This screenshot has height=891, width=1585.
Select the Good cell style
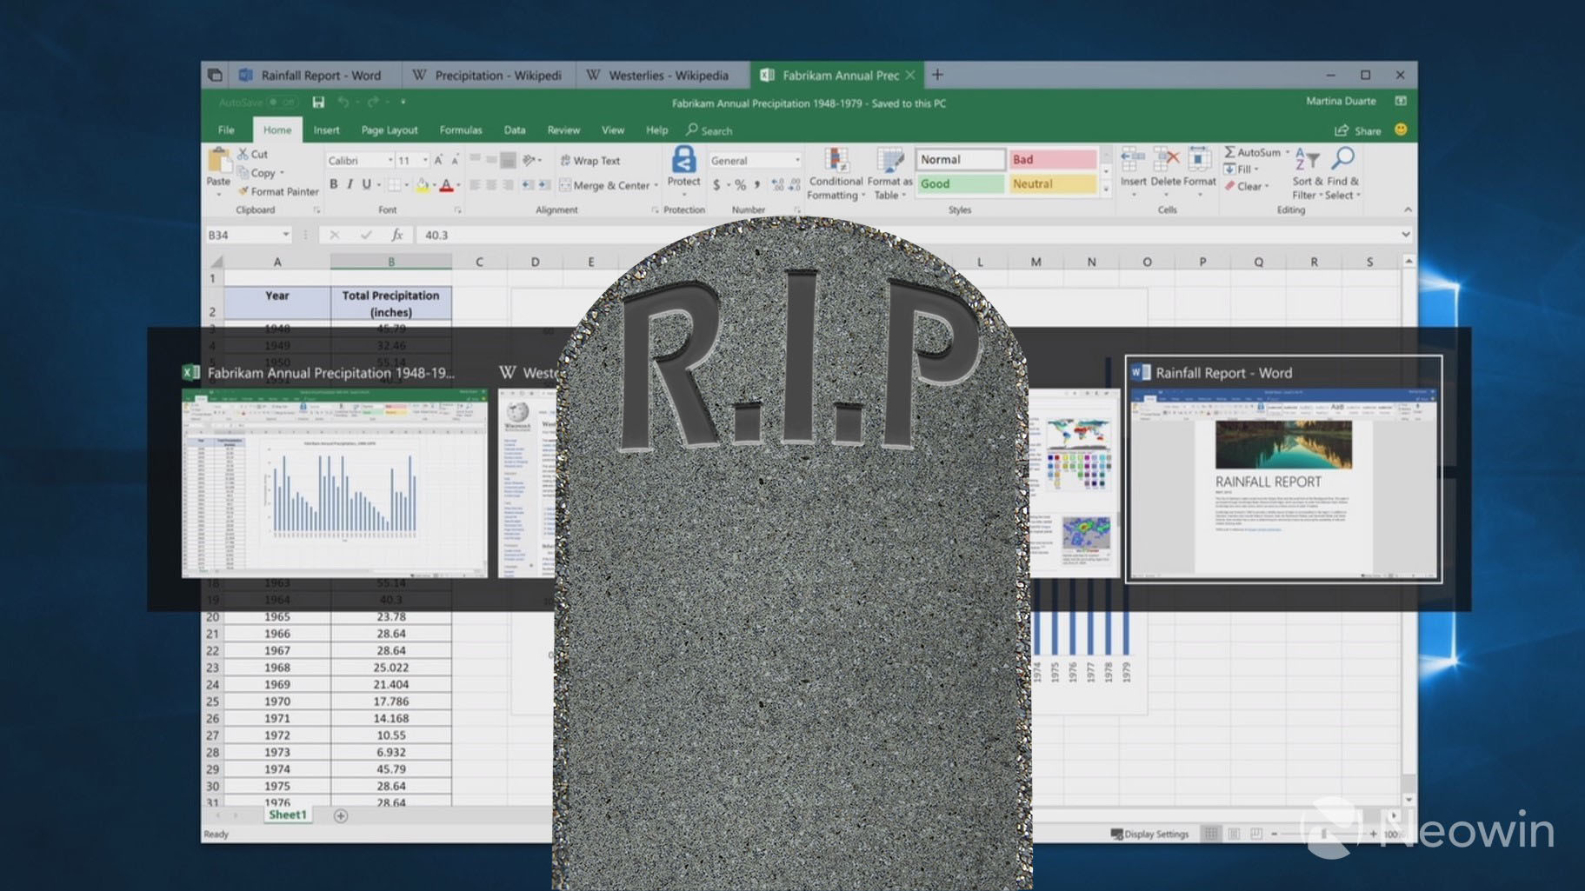tap(960, 184)
